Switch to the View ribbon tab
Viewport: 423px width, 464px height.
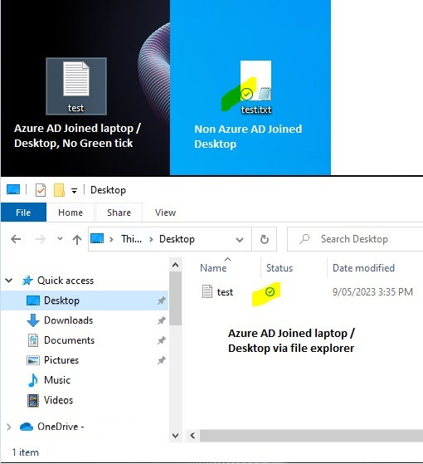pos(165,212)
